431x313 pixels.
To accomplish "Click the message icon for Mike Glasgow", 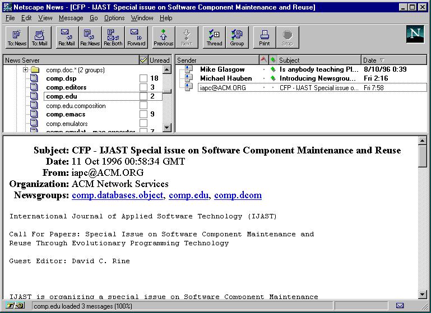I will (x=189, y=69).
